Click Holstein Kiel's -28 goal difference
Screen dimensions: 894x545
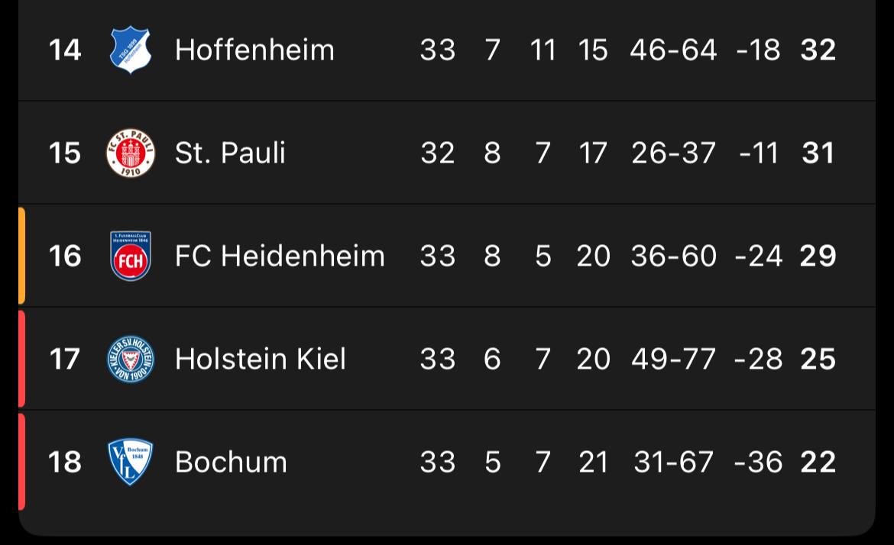pyautogui.click(x=758, y=359)
